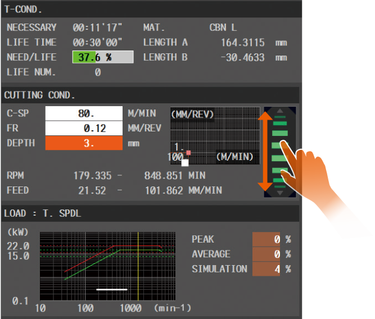Select the C-SP input field showing 80.

[83, 113]
